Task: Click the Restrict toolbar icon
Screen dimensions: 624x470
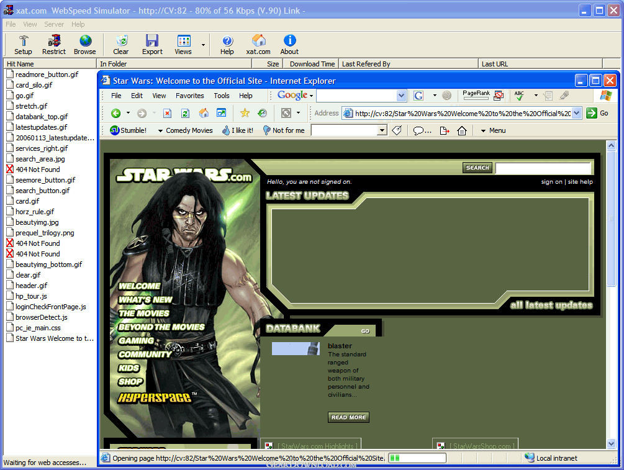Action: click(x=54, y=45)
